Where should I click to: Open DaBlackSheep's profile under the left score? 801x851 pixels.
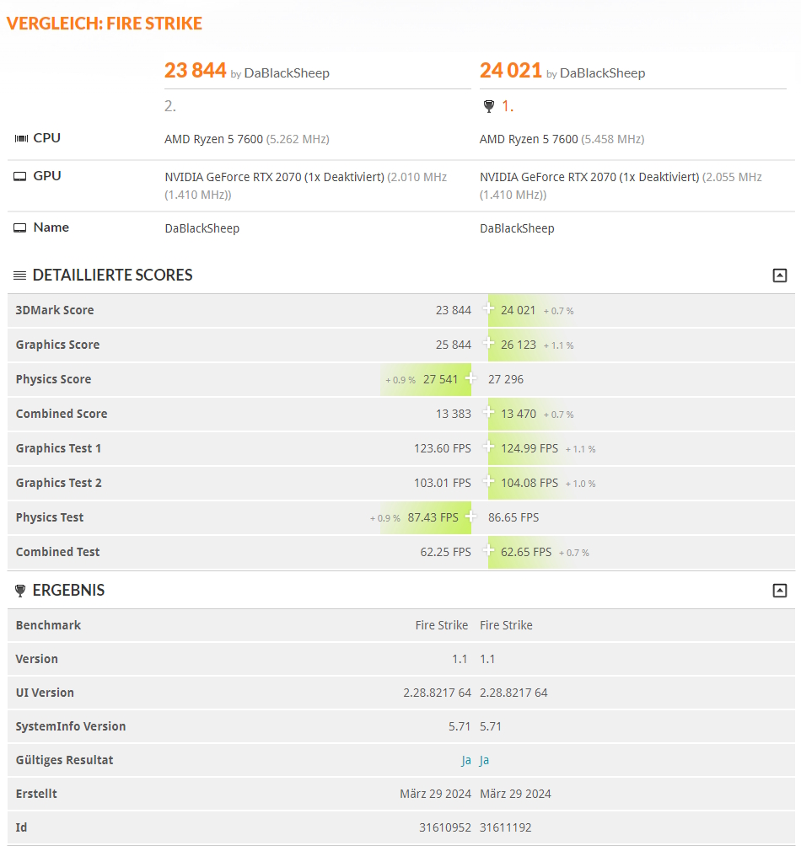[x=286, y=74]
